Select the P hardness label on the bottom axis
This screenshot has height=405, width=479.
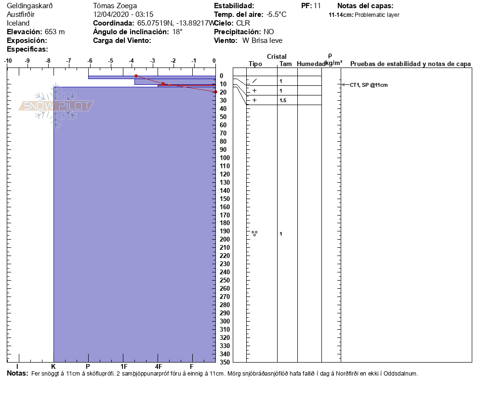tap(88, 366)
